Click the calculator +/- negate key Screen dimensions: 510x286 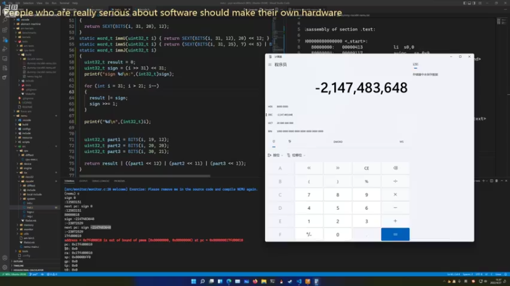309,235
